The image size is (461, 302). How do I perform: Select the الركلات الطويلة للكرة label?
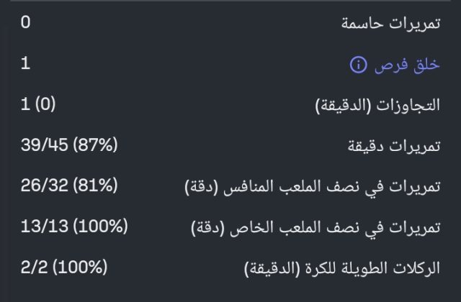pyautogui.click(x=341, y=270)
